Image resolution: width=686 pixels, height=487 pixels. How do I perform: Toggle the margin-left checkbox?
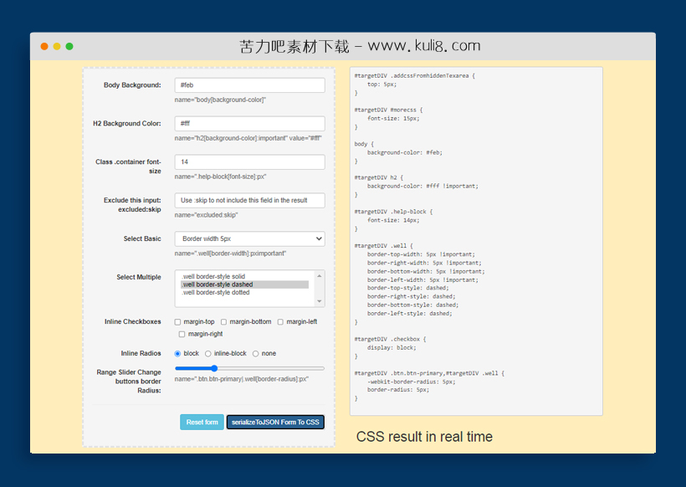tap(281, 322)
